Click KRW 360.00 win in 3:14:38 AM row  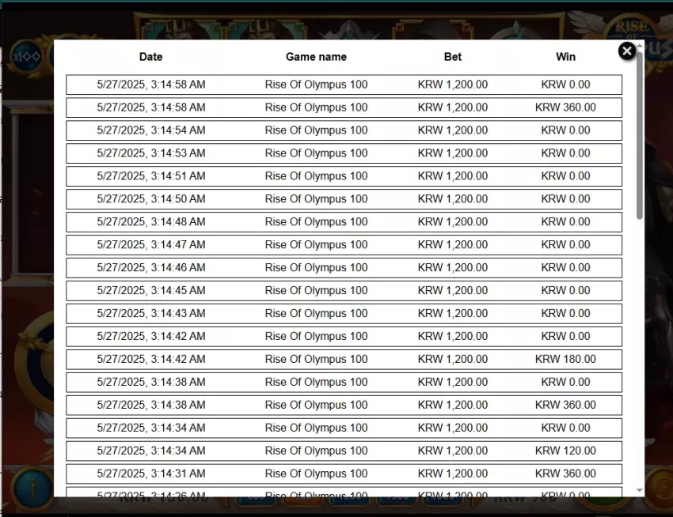(x=565, y=405)
